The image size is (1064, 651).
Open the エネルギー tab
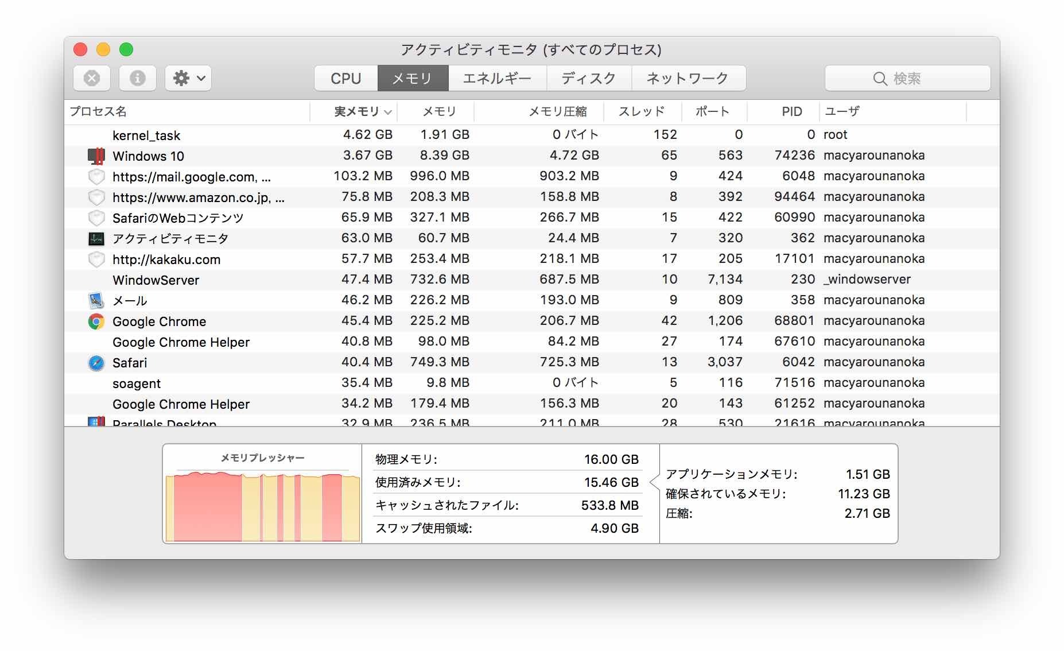tap(497, 78)
